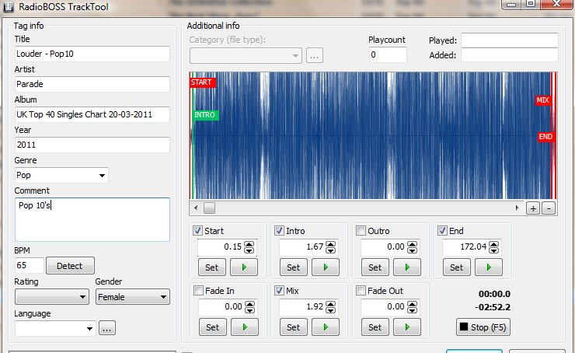This screenshot has width=575, height=353.
Task: Play the Fade In preview
Action: (245, 327)
